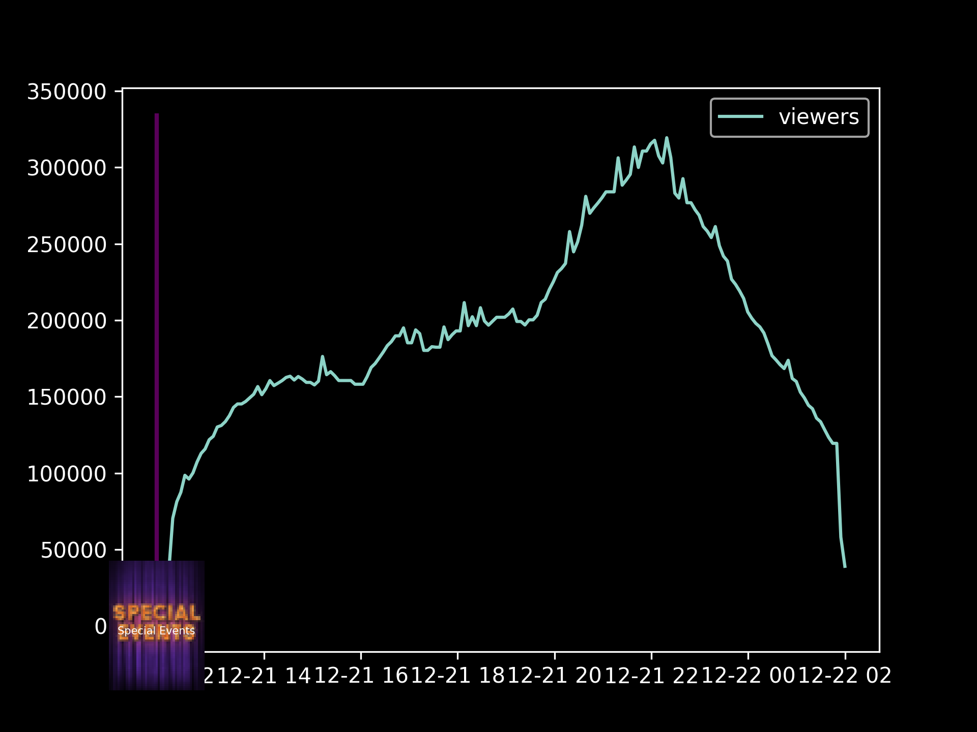Select the 12-21 16 x-axis label
The width and height of the screenshot is (977, 732).
point(361,676)
